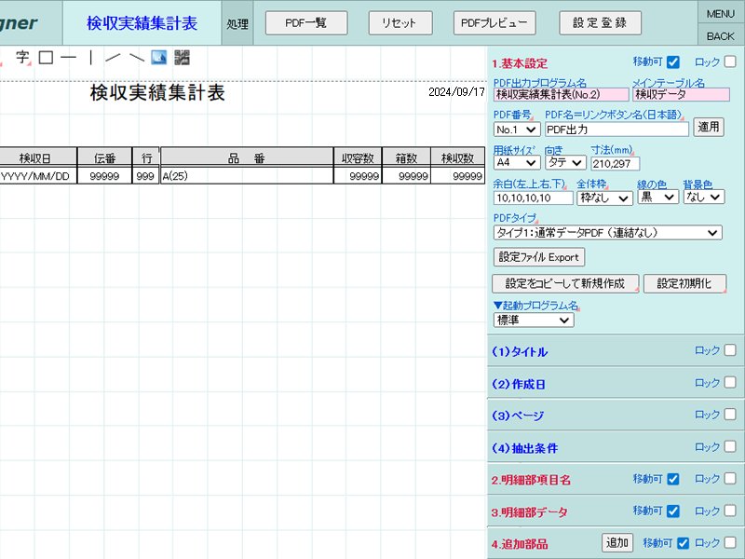Collapse the 1.基本設定 section header
745x559 pixels.
click(520, 63)
